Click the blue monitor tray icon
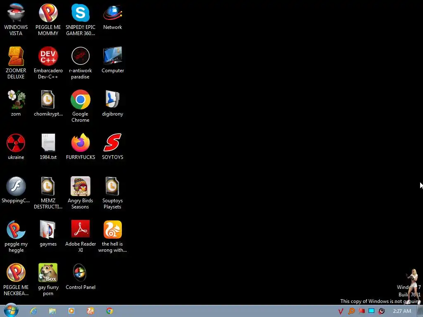 [x=371, y=311]
